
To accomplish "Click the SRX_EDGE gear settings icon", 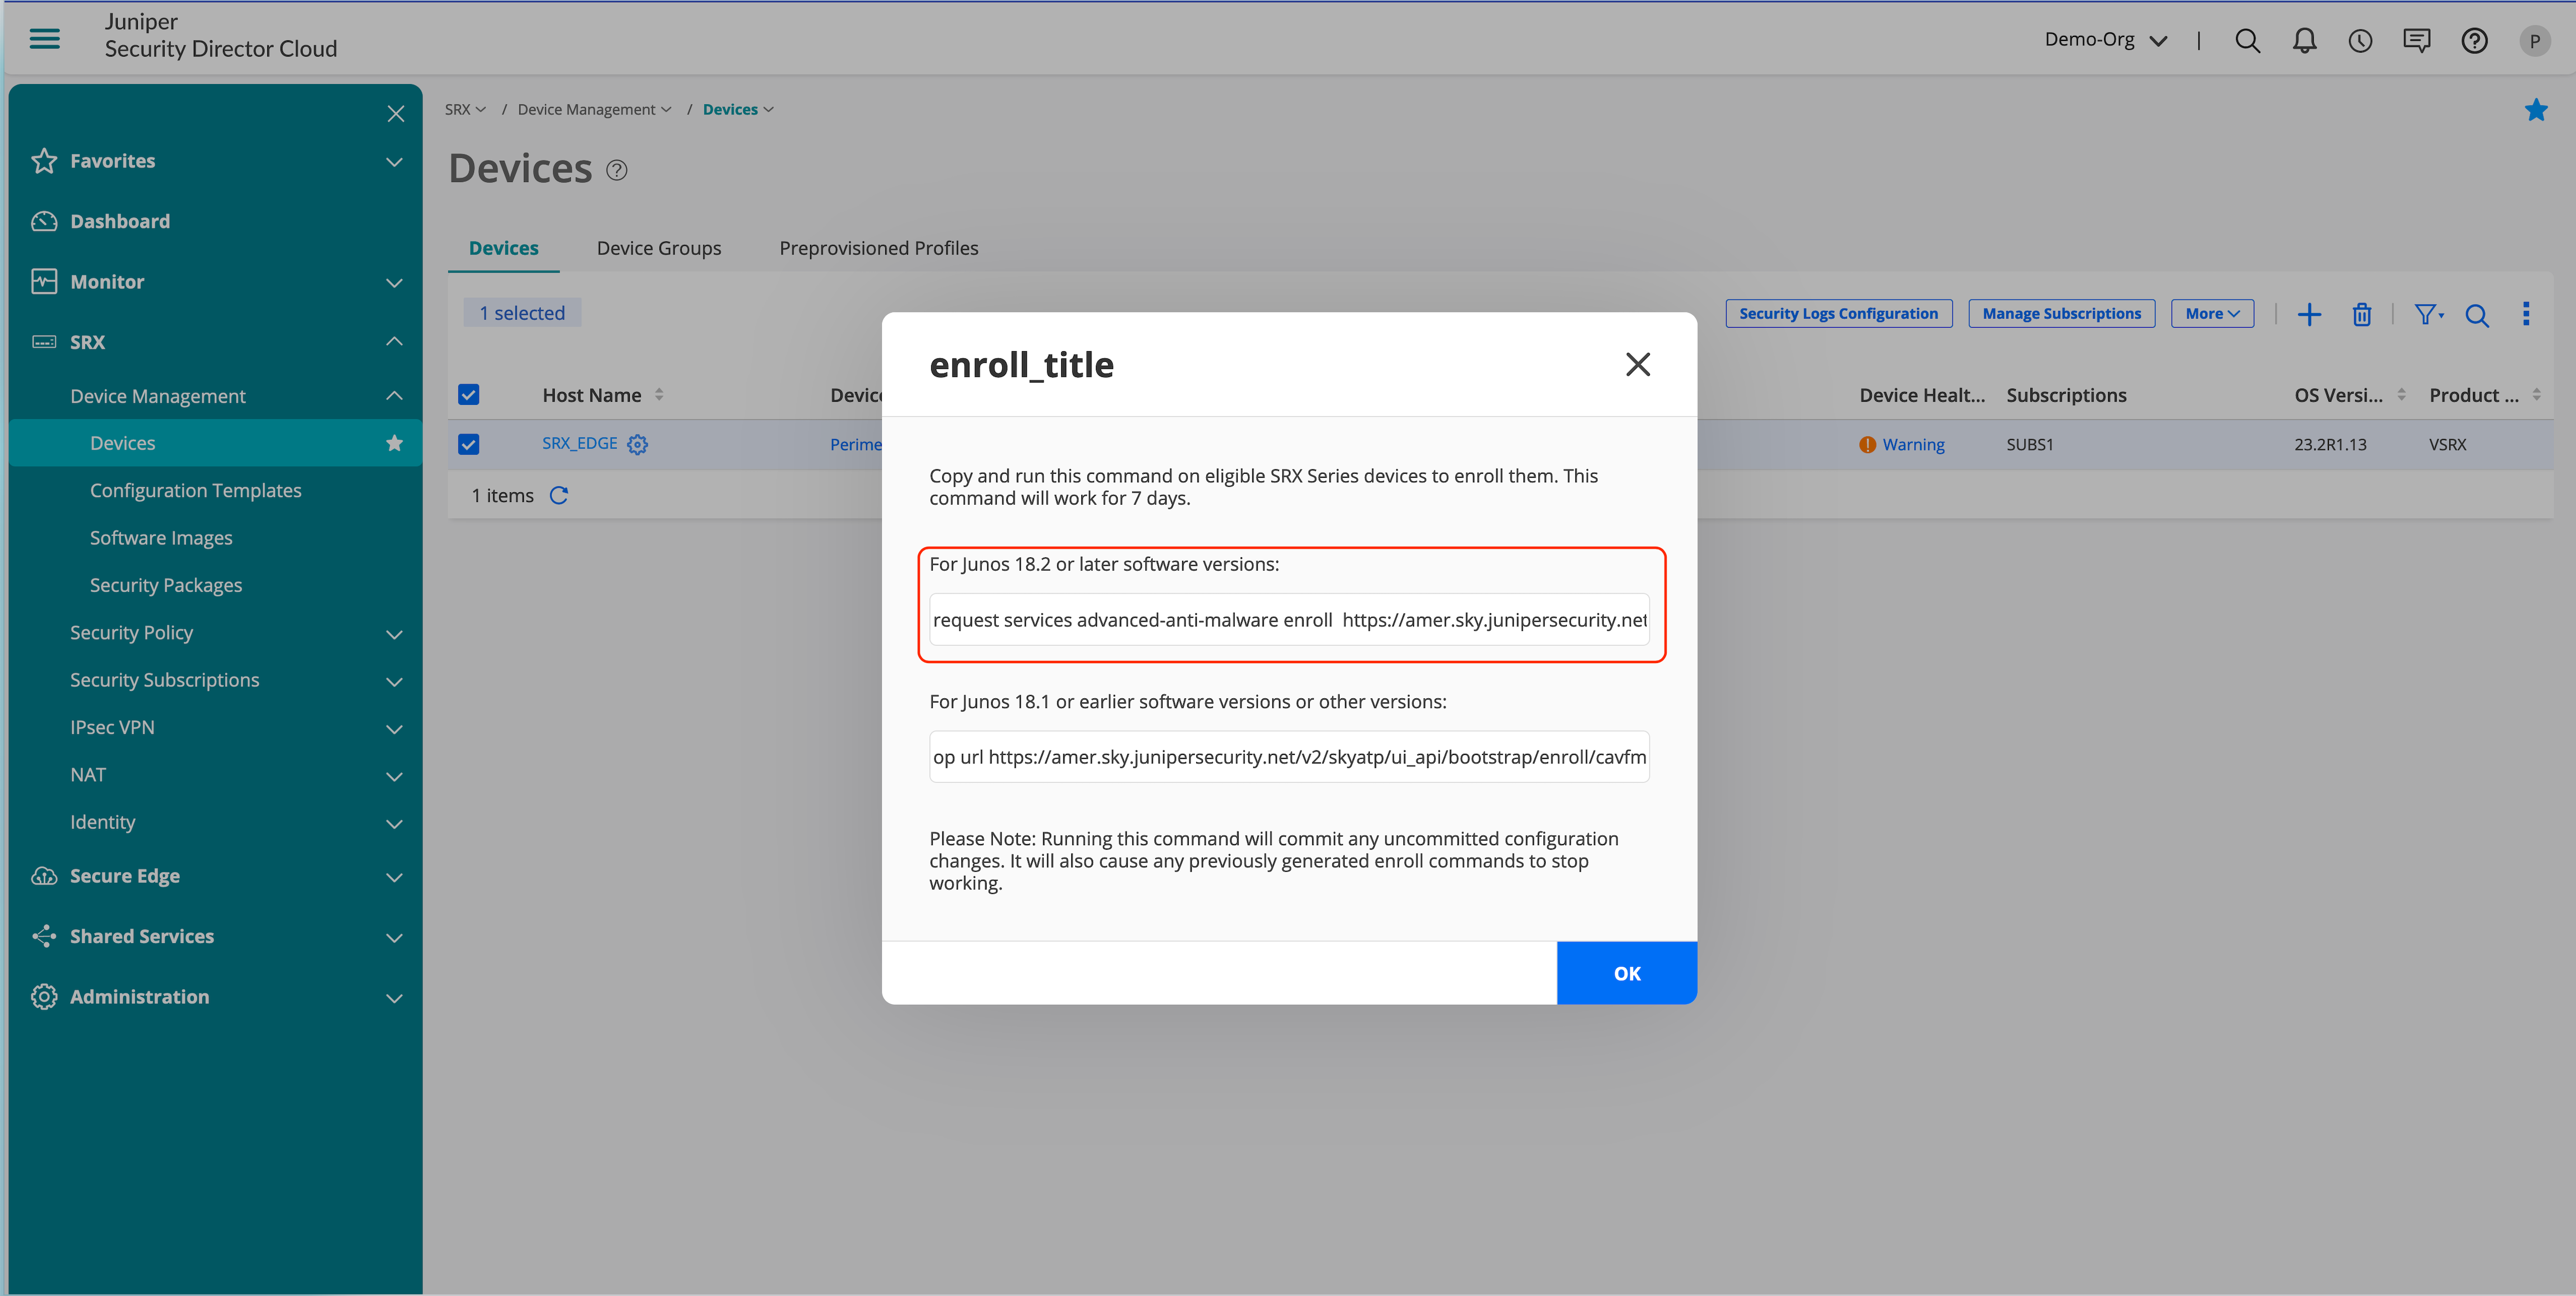I will [x=637, y=444].
